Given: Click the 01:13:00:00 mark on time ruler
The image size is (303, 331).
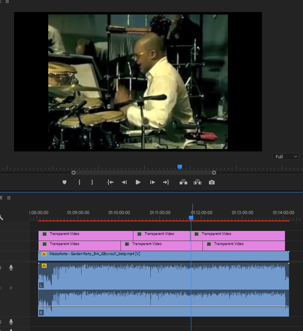Looking at the screenshot, I should coord(242,212).
